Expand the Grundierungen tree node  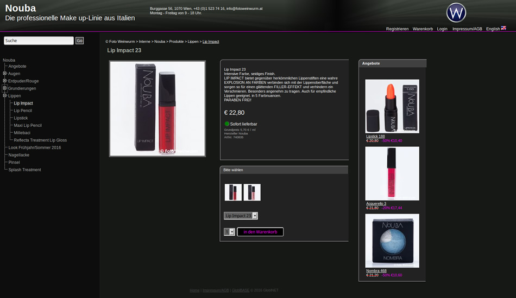4,88
